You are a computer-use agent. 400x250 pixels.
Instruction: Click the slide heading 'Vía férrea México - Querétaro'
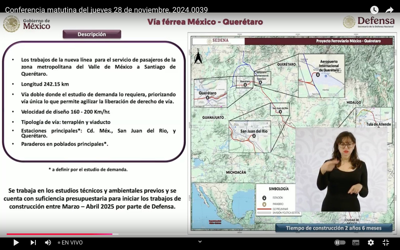(x=205, y=22)
